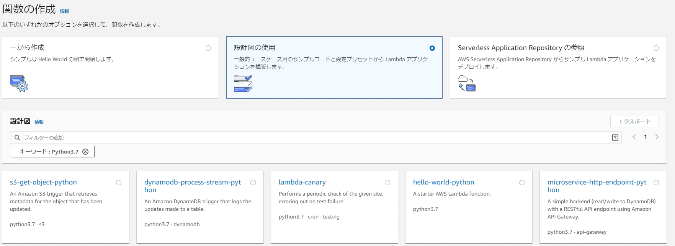Click the エクスポート button
Image resolution: width=675 pixels, height=246 pixels.
(x=634, y=121)
